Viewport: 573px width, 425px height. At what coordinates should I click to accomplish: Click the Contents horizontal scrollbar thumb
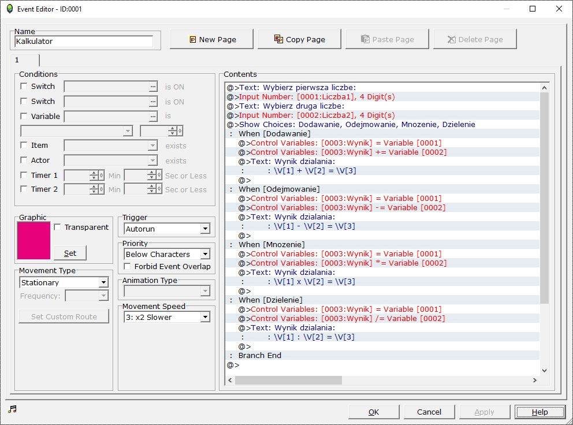tap(288, 380)
